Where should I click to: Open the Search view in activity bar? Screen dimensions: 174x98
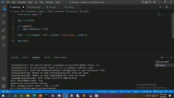tap(4, 15)
